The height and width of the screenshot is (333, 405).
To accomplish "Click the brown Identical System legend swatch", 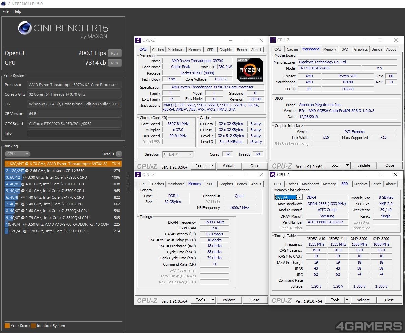I will 33,326.
